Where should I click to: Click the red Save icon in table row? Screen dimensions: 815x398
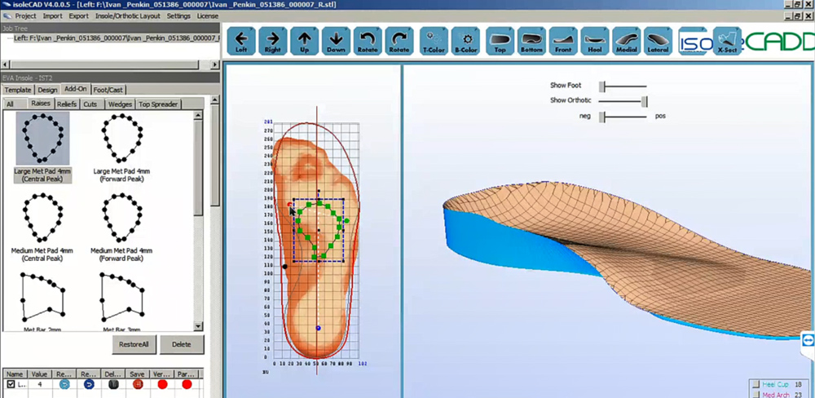coord(137,384)
